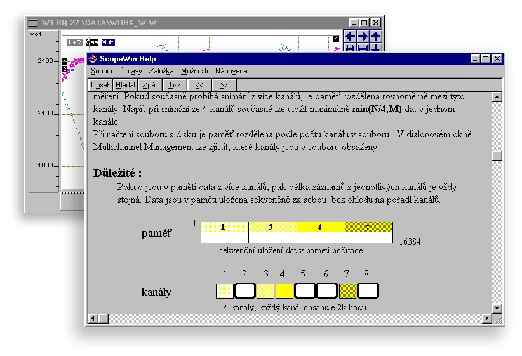522x356 pixels.
Task: Click memory block labeled 1
Action: (x=225, y=227)
